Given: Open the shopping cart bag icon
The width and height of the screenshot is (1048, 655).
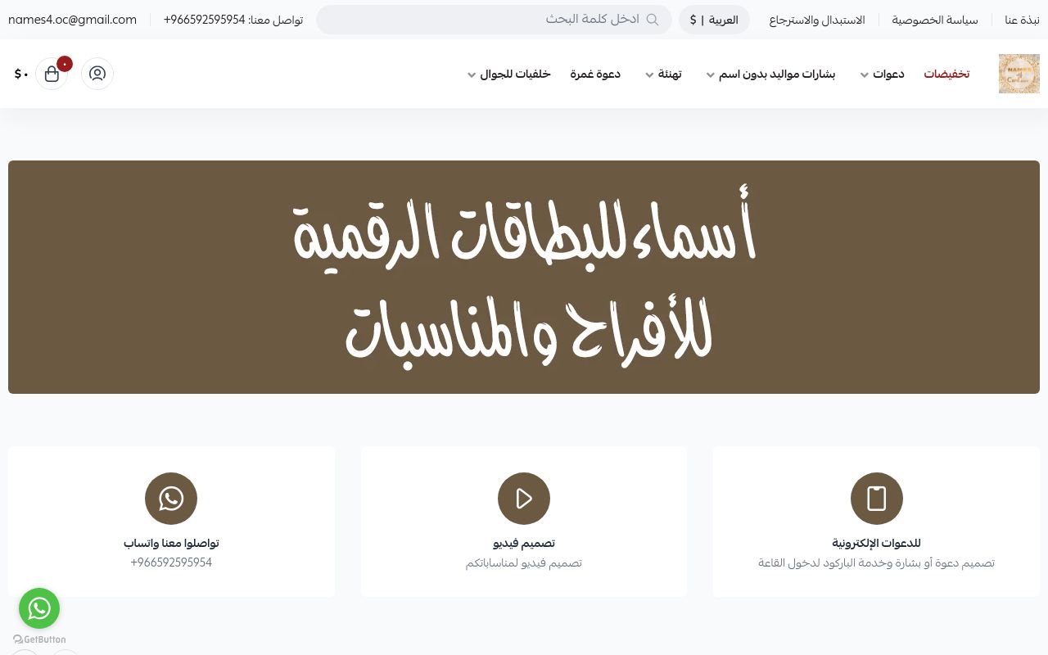Looking at the screenshot, I should tap(52, 74).
